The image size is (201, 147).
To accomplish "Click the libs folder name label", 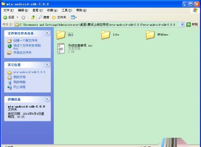I will click(x=116, y=35).
